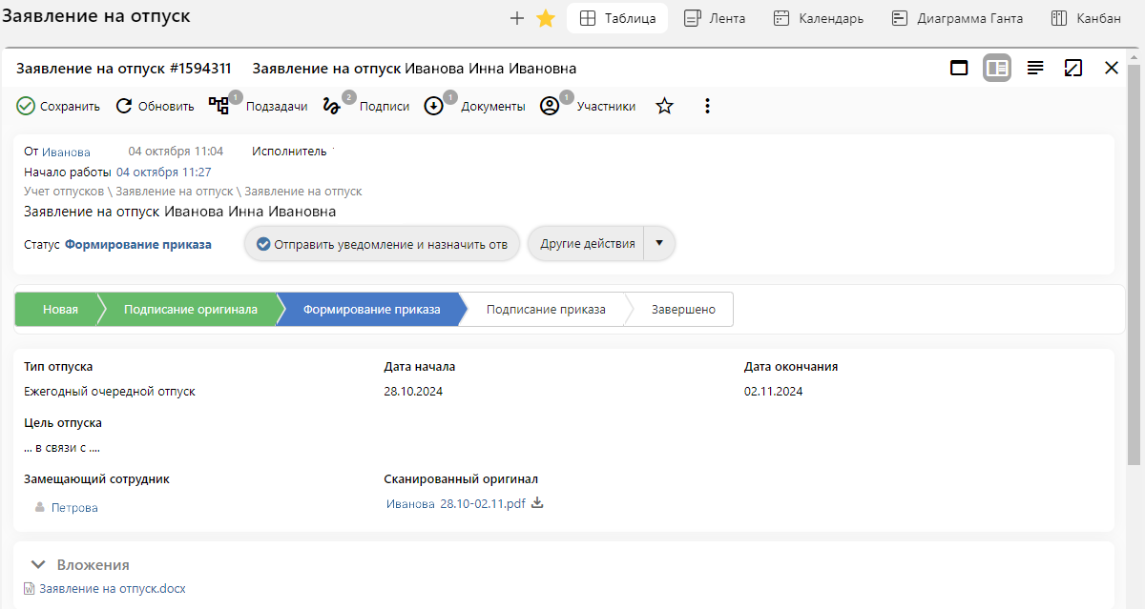Open Подзадачи via the hierarchy icon
The height and width of the screenshot is (609, 1145).
(219, 106)
